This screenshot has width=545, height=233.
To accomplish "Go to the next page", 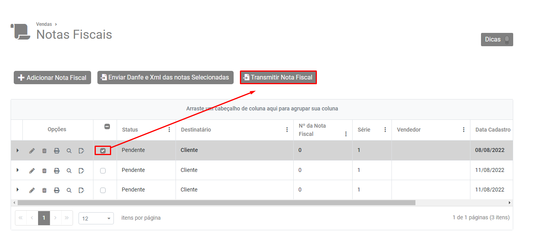I will coord(55,218).
